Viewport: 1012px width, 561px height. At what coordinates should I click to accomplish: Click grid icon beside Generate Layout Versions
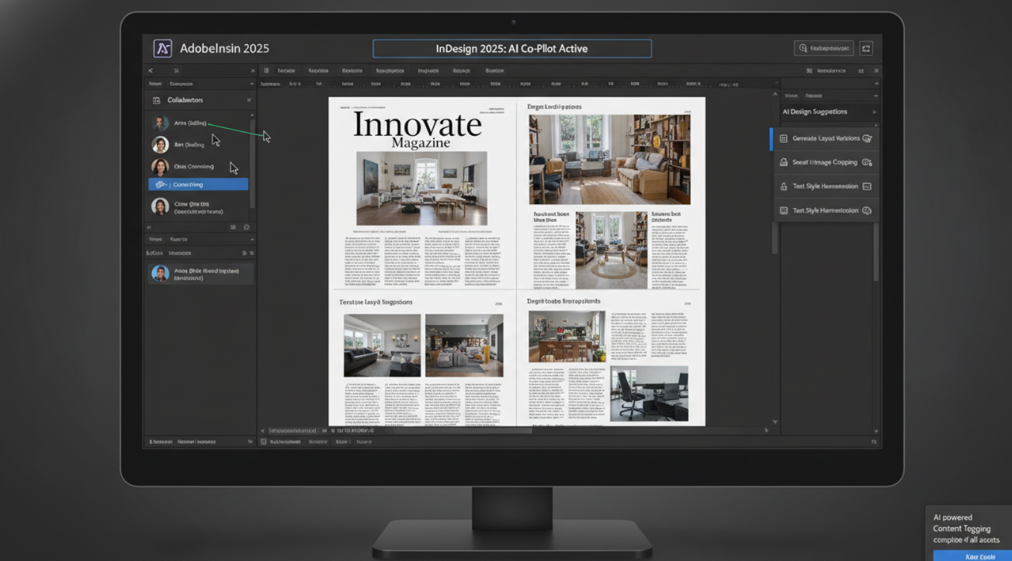pos(784,138)
